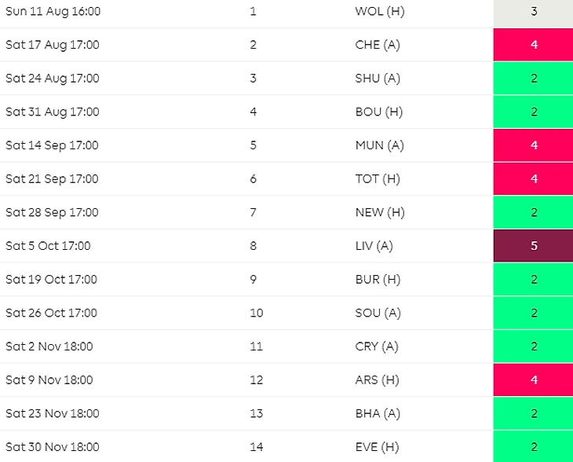Select the CHE (A) fixture opponent

(378, 45)
